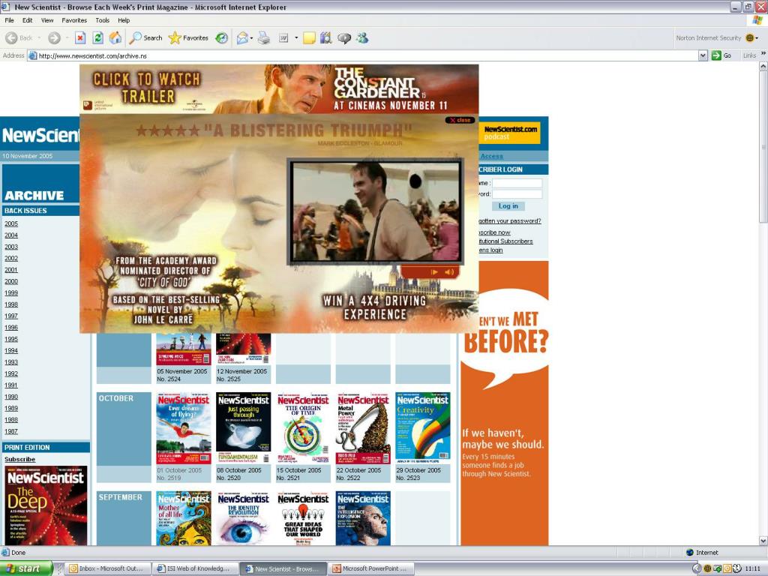Select back issues year 1987
Viewport: 768px width, 576px height.
click(11, 431)
